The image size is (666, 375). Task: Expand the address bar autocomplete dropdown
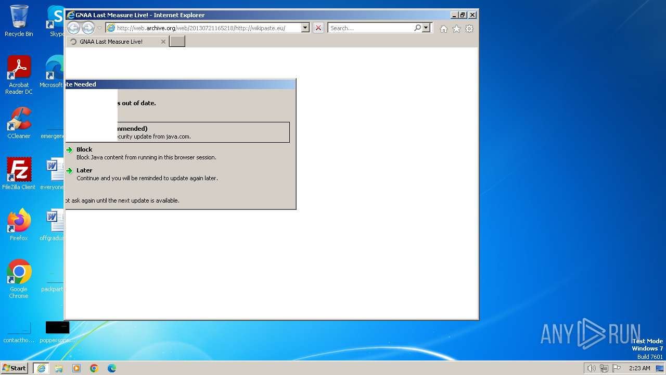click(x=305, y=28)
